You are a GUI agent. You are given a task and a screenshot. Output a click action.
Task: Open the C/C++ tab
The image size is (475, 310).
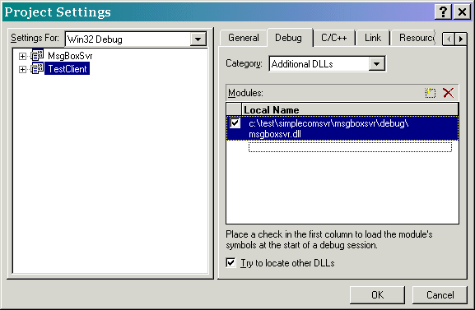[x=334, y=38]
